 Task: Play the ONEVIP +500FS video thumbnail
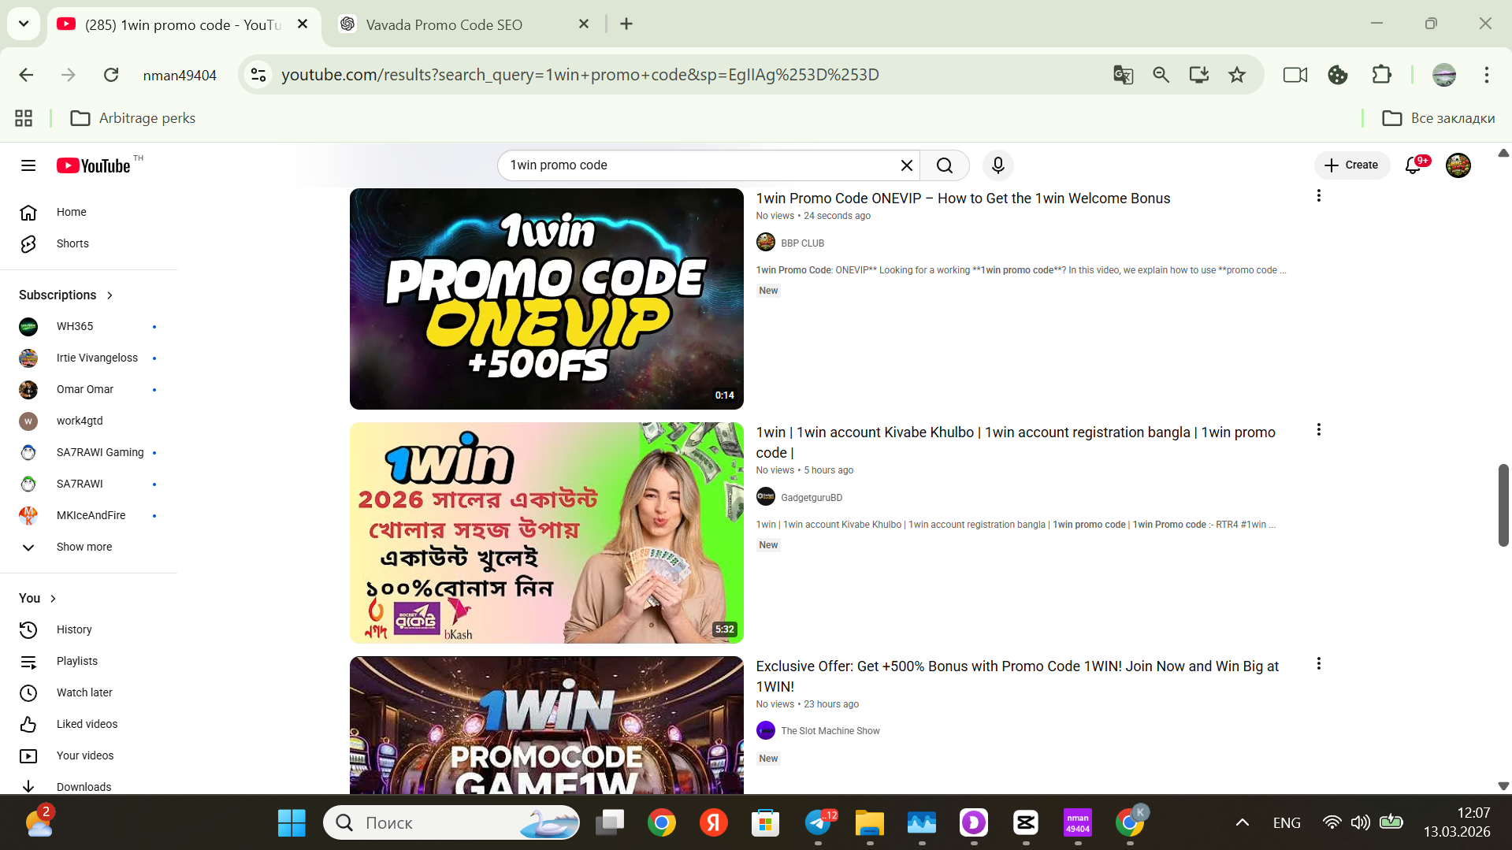(547, 299)
